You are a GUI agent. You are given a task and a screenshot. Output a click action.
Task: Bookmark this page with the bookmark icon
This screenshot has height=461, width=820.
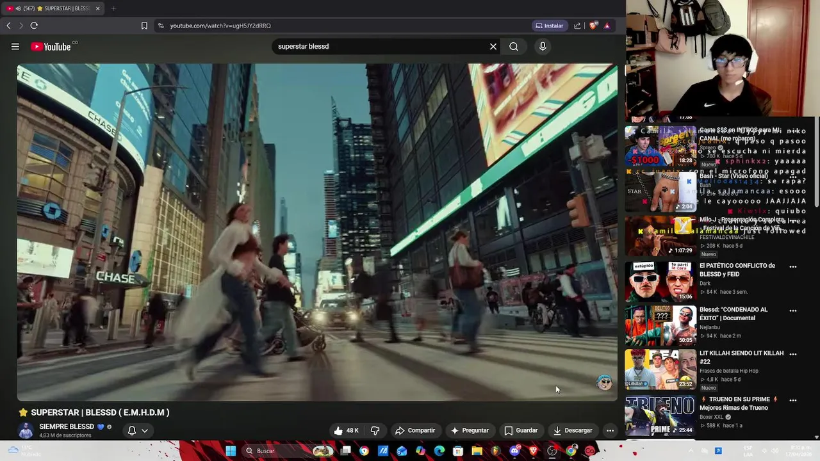144,26
